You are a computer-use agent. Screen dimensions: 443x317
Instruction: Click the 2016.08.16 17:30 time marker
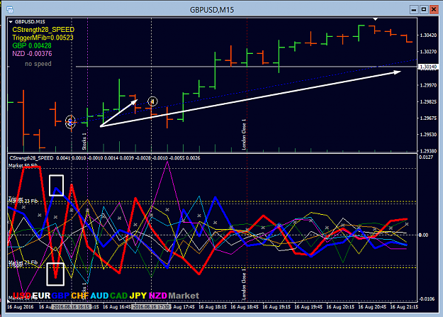[152, 307]
